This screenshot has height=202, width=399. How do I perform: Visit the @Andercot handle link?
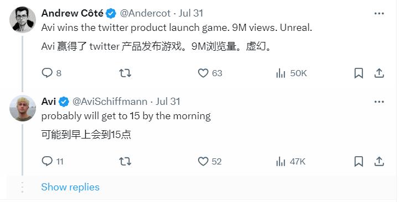(145, 13)
